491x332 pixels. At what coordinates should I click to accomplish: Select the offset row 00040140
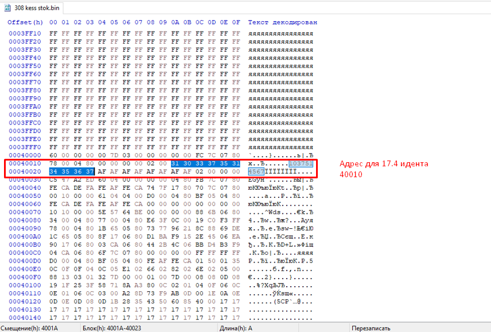click(x=25, y=317)
